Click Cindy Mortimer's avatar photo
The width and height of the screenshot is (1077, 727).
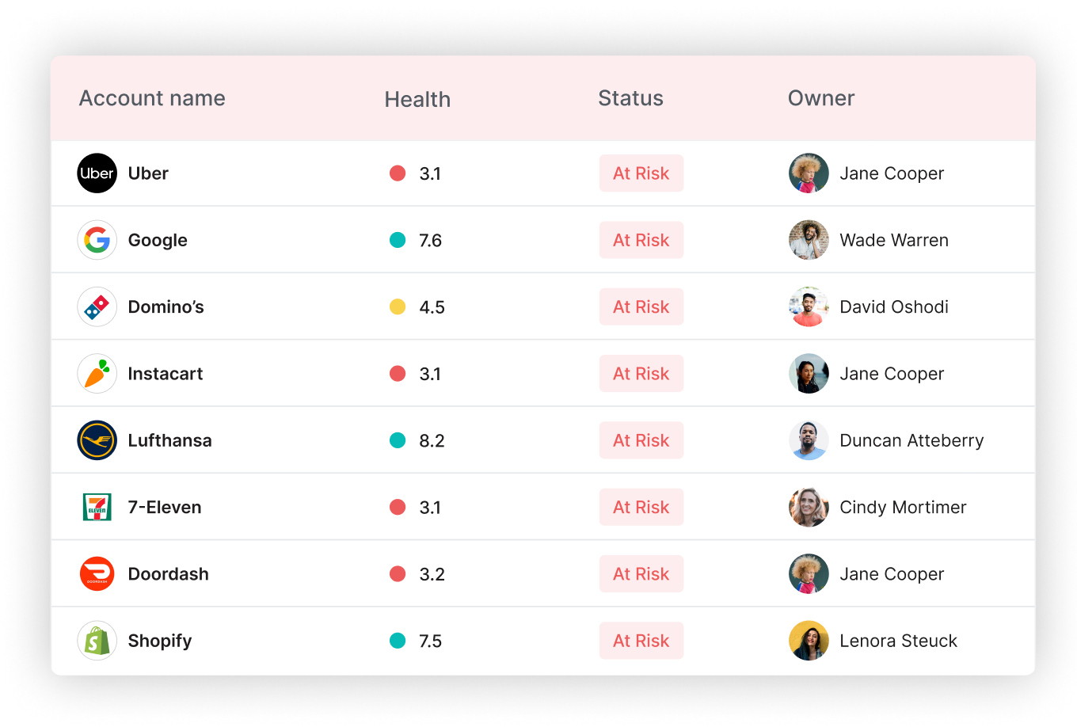tap(809, 507)
